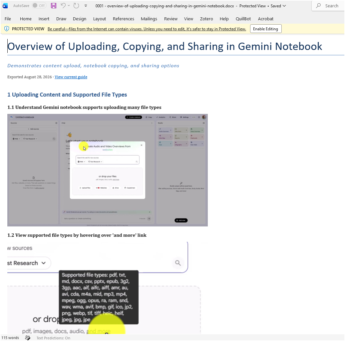Click the italic subtitle 'Demonstrates content upload' line
This screenshot has height=341, width=345.
[93, 66]
